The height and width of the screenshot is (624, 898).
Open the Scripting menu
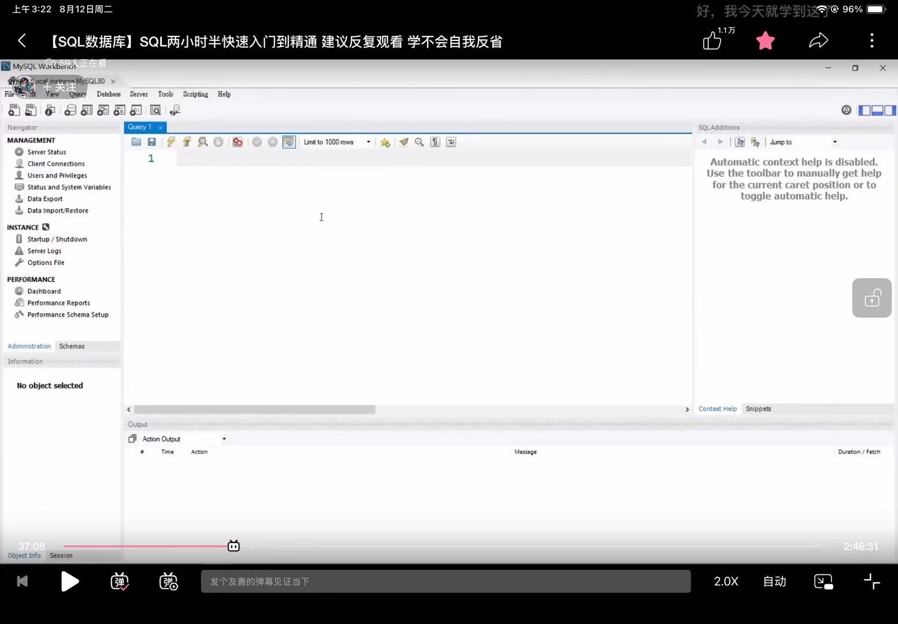click(195, 94)
